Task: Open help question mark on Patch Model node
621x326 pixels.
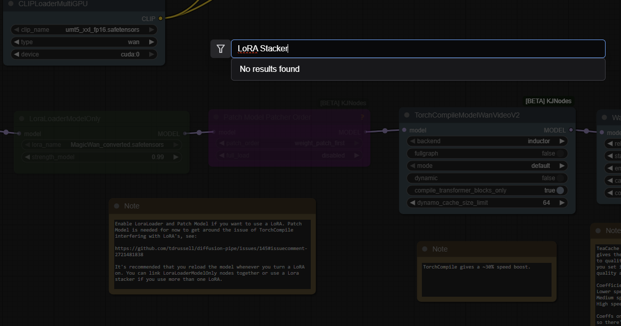Action: pyautogui.click(x=362, y=117)
